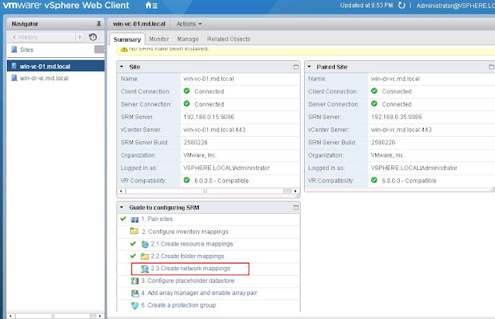The width and height of the screenshot is (495, 319).
Task: Select win-vc-01.md.local site in Navigator
Action: (x=56, y=66)
